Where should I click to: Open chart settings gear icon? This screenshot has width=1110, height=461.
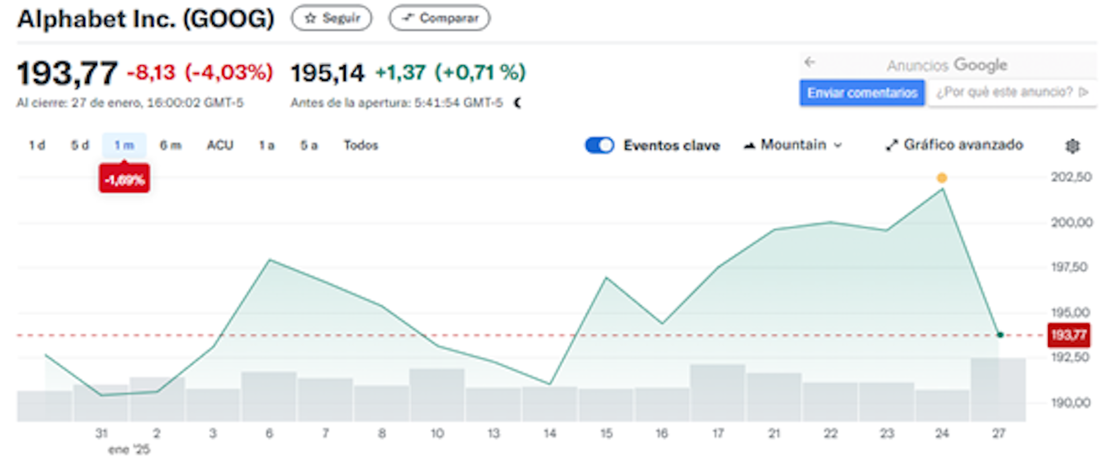point(1072,146)
